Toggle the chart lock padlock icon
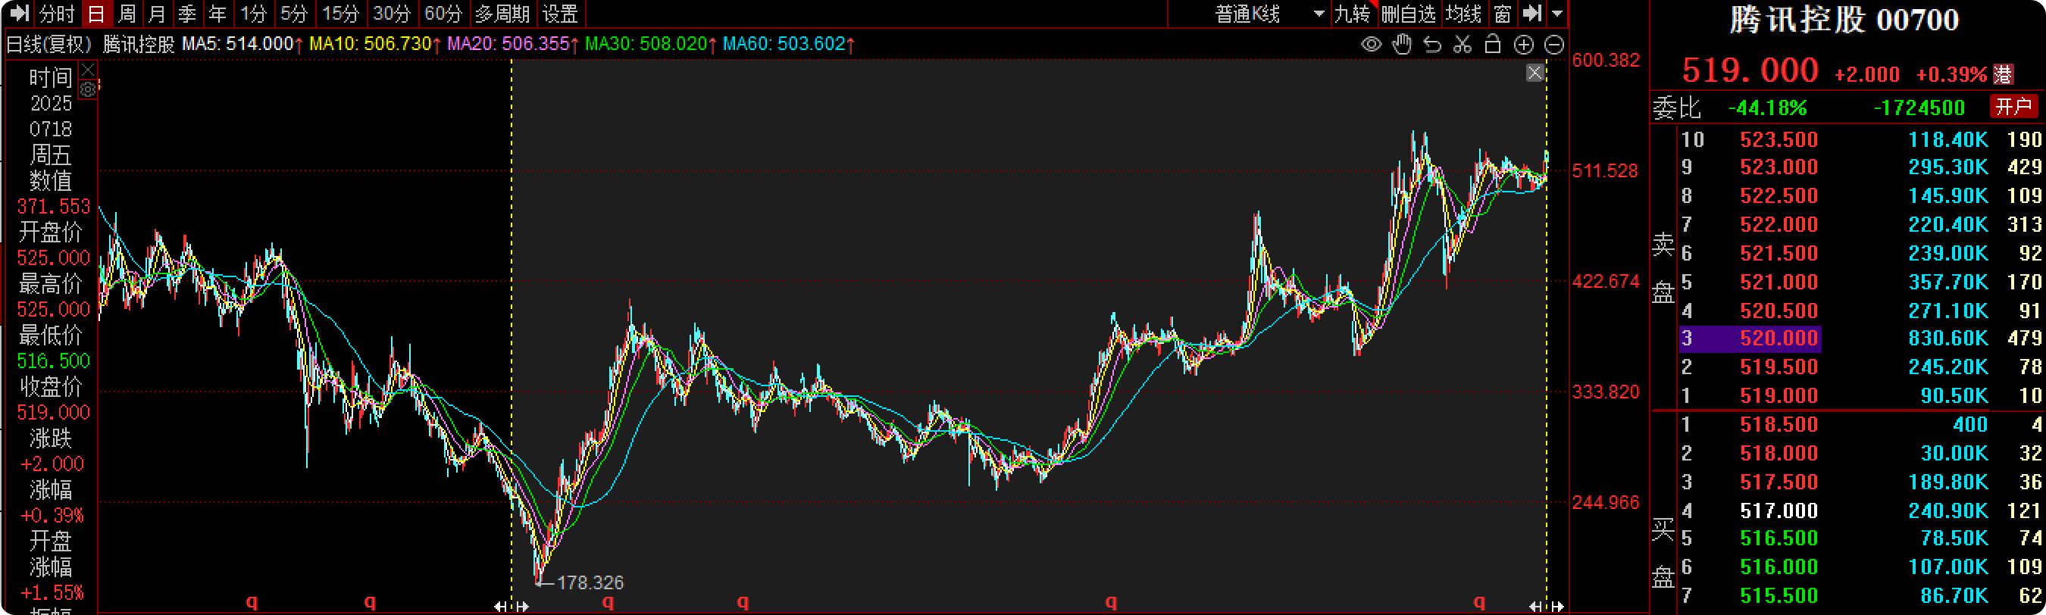Viewport: 2046px width, 615px height. coord(1492,45)
